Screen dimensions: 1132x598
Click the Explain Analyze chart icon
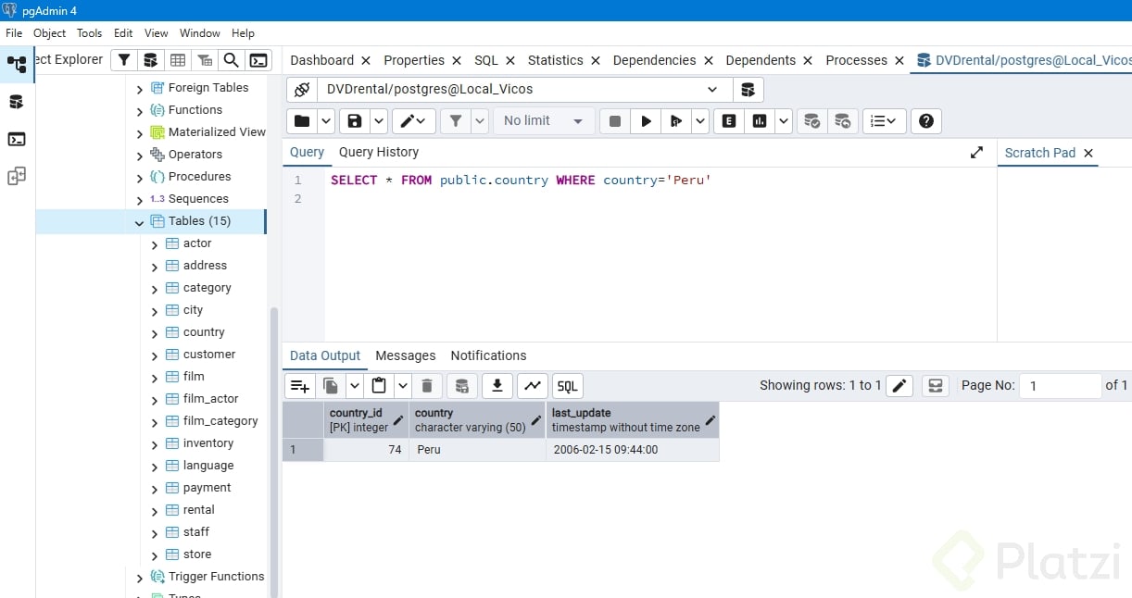tap(760, 121)
